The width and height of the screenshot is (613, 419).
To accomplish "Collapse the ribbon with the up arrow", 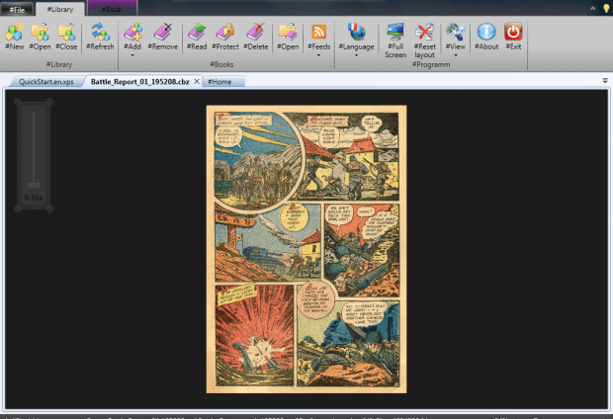I will pos(592,8).
